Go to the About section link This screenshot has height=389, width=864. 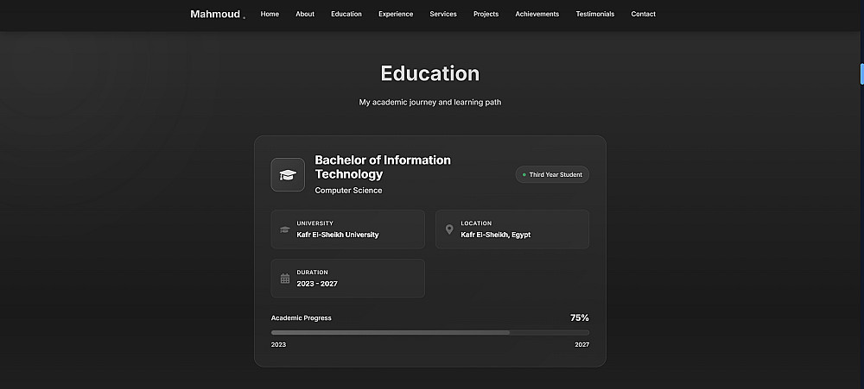tap(305, 15)
